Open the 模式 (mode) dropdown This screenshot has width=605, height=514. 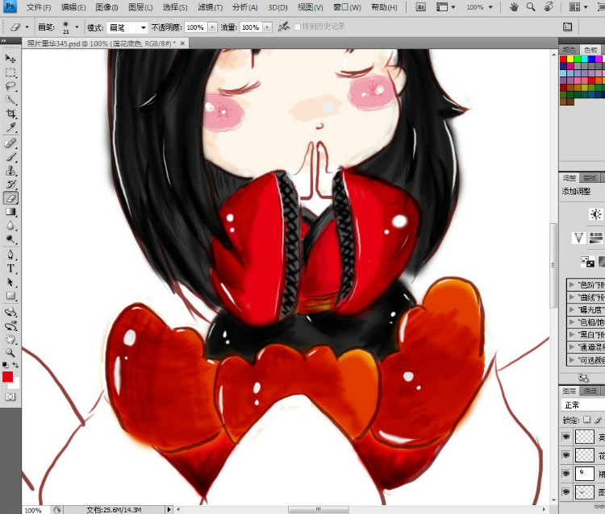coord(127,27)
